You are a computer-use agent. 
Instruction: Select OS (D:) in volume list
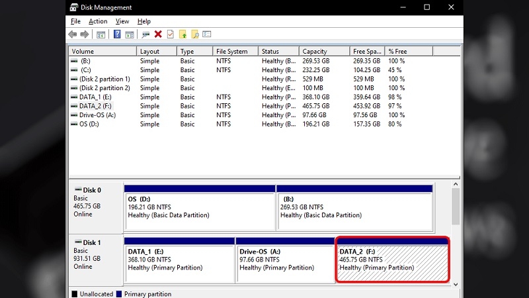coord(89,124)
